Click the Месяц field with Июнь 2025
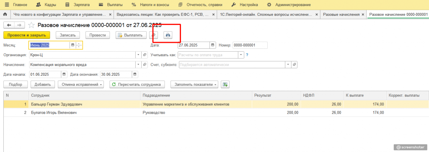The image size is (429, 152). pyautogui.click(x=49, y=45)
